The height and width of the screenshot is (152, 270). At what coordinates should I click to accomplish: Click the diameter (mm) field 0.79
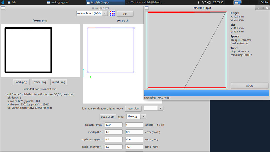114,125
